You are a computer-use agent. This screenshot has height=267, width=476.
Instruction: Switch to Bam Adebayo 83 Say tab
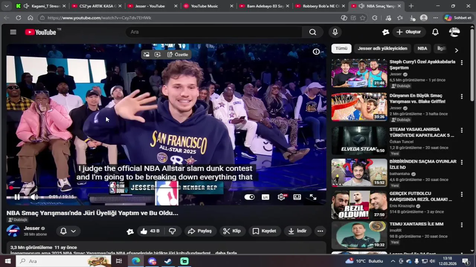(264, 6)
